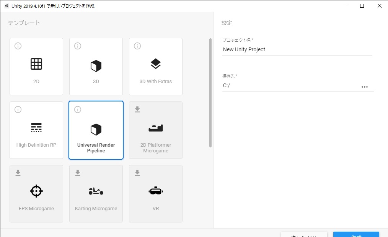Viewport: 388px width, 237px height.
Task: Open info for the 2D template
Action: (18, 46)
